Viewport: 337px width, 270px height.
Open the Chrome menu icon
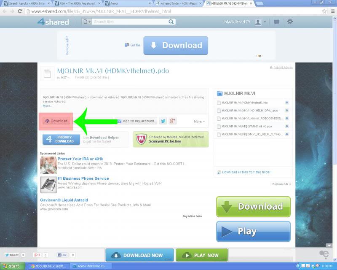click(333, 11)
